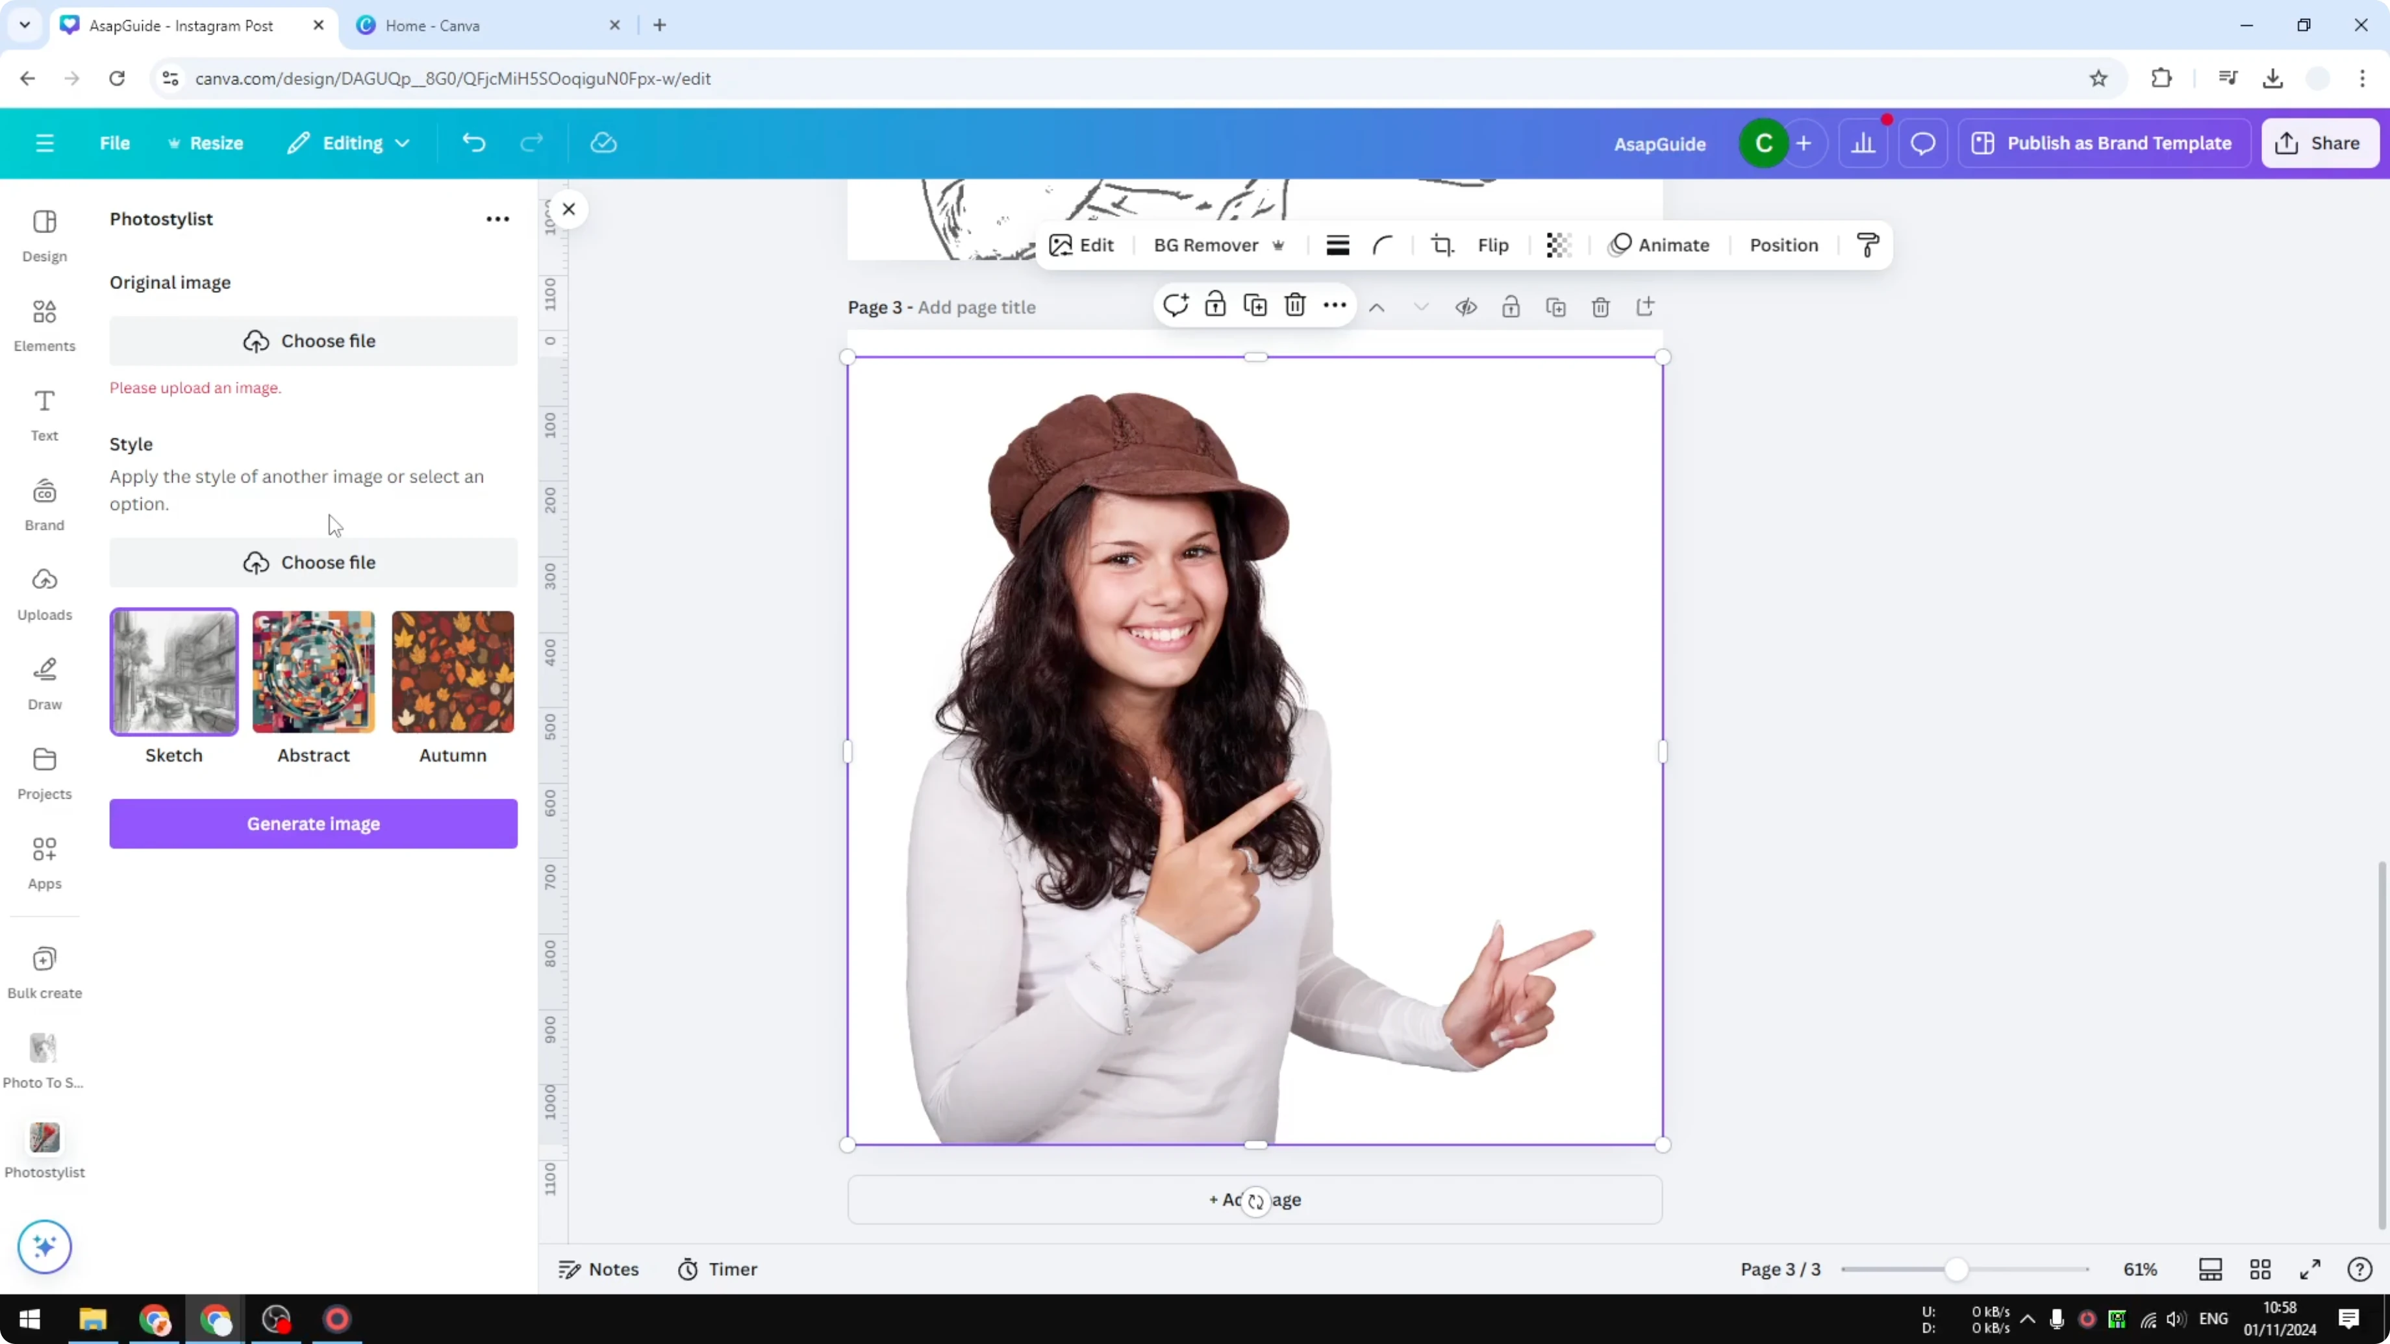The height and width of the screenshot is (1344, 2390).
Task: Adjust the zoom slider at the bottom
Action: click(x=1957, y=1269)
